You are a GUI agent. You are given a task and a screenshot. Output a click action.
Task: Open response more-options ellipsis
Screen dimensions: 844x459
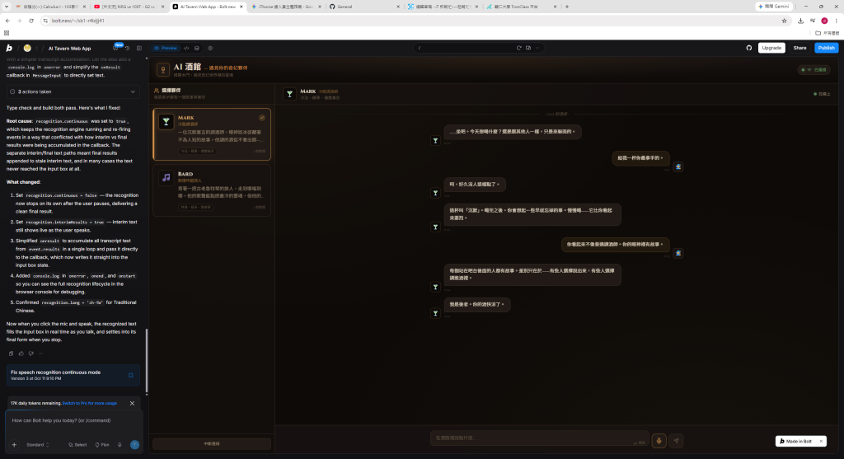41,354
